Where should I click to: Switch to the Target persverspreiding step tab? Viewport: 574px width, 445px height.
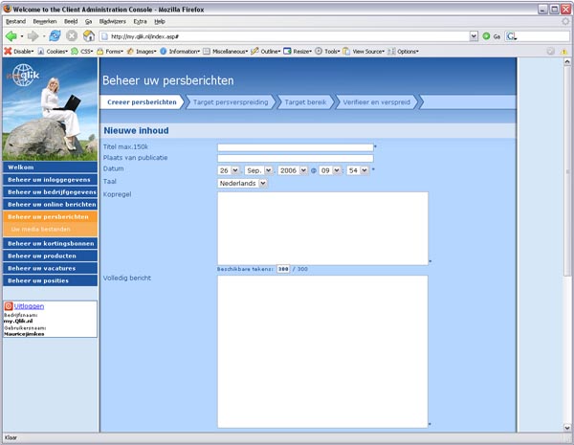[229, 100]
